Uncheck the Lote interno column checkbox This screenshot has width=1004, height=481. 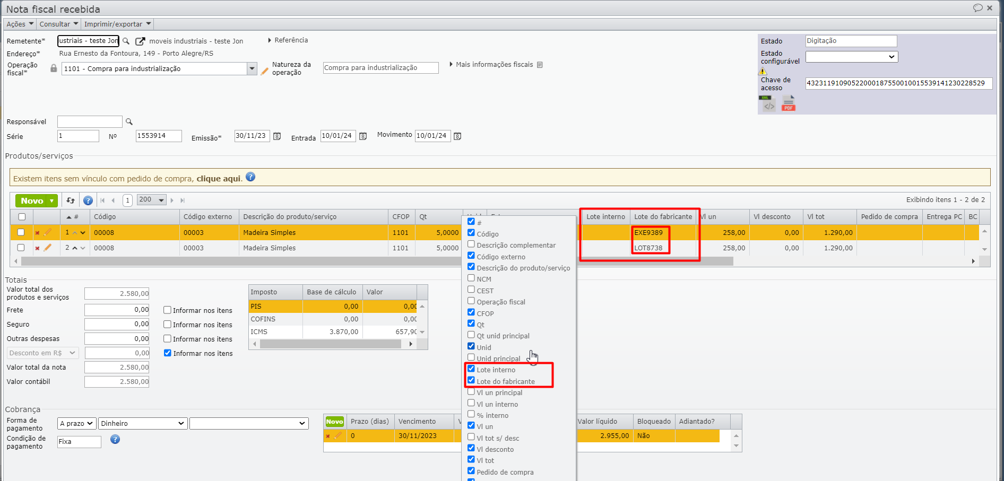pyautogui.click(x=471, y=369)
